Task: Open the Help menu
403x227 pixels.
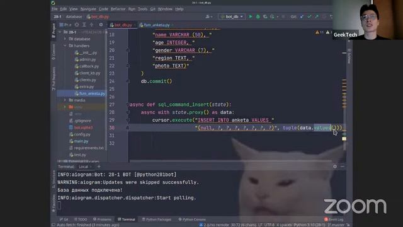Action: click(x=179, y=9)
